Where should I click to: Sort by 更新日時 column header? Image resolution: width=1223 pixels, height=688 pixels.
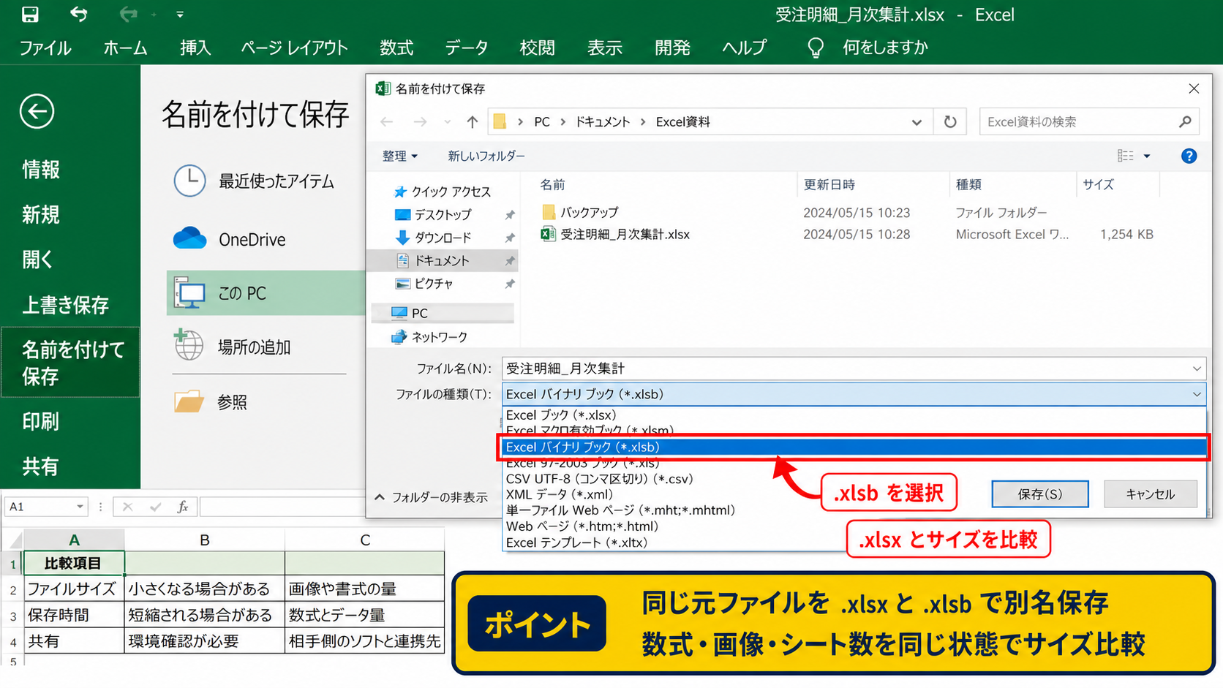point(829,185)
